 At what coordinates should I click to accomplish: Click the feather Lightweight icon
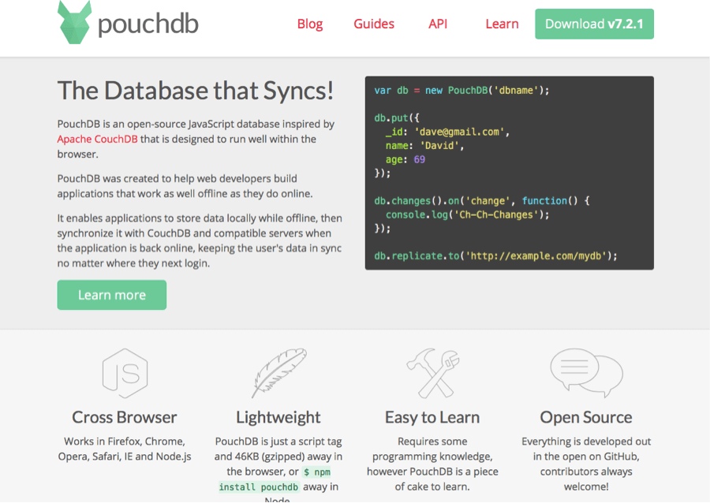click(x=278, y=373)
